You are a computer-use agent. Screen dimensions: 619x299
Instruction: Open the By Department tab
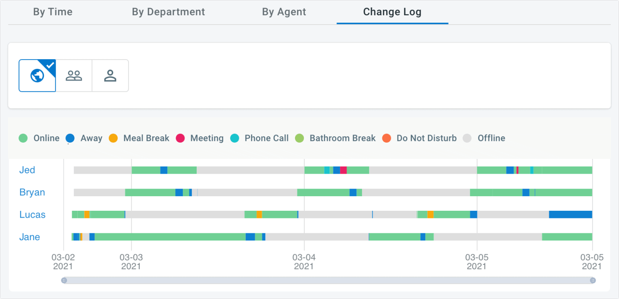coord(168,12)
